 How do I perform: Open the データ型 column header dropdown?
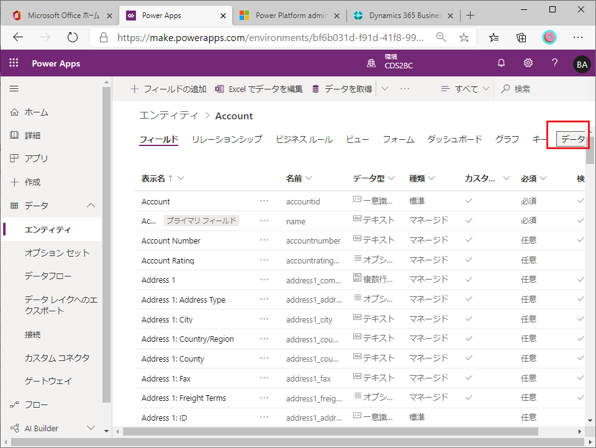point(391,178)
